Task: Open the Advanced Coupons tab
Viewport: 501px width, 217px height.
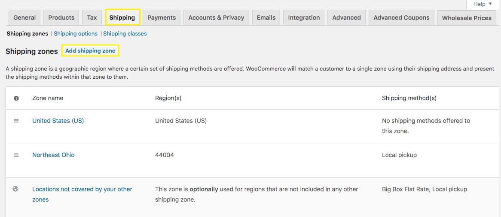Action: [x=401, y=18]
